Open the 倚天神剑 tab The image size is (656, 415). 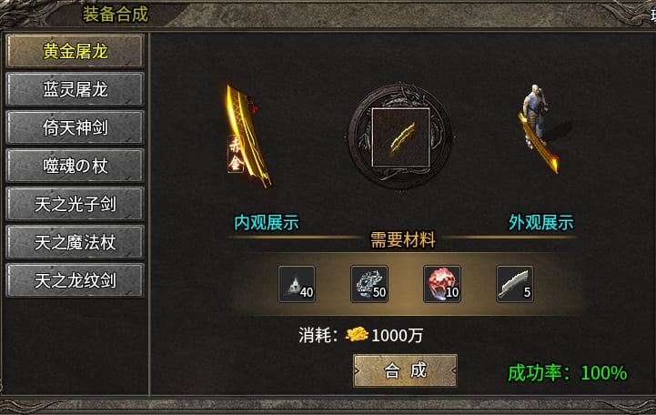(x=76, y=127)
